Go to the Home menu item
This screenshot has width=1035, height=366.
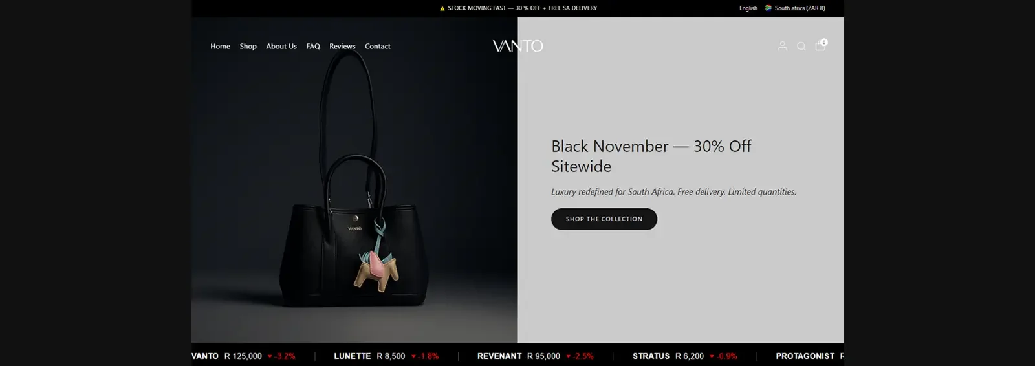[220, 47]
